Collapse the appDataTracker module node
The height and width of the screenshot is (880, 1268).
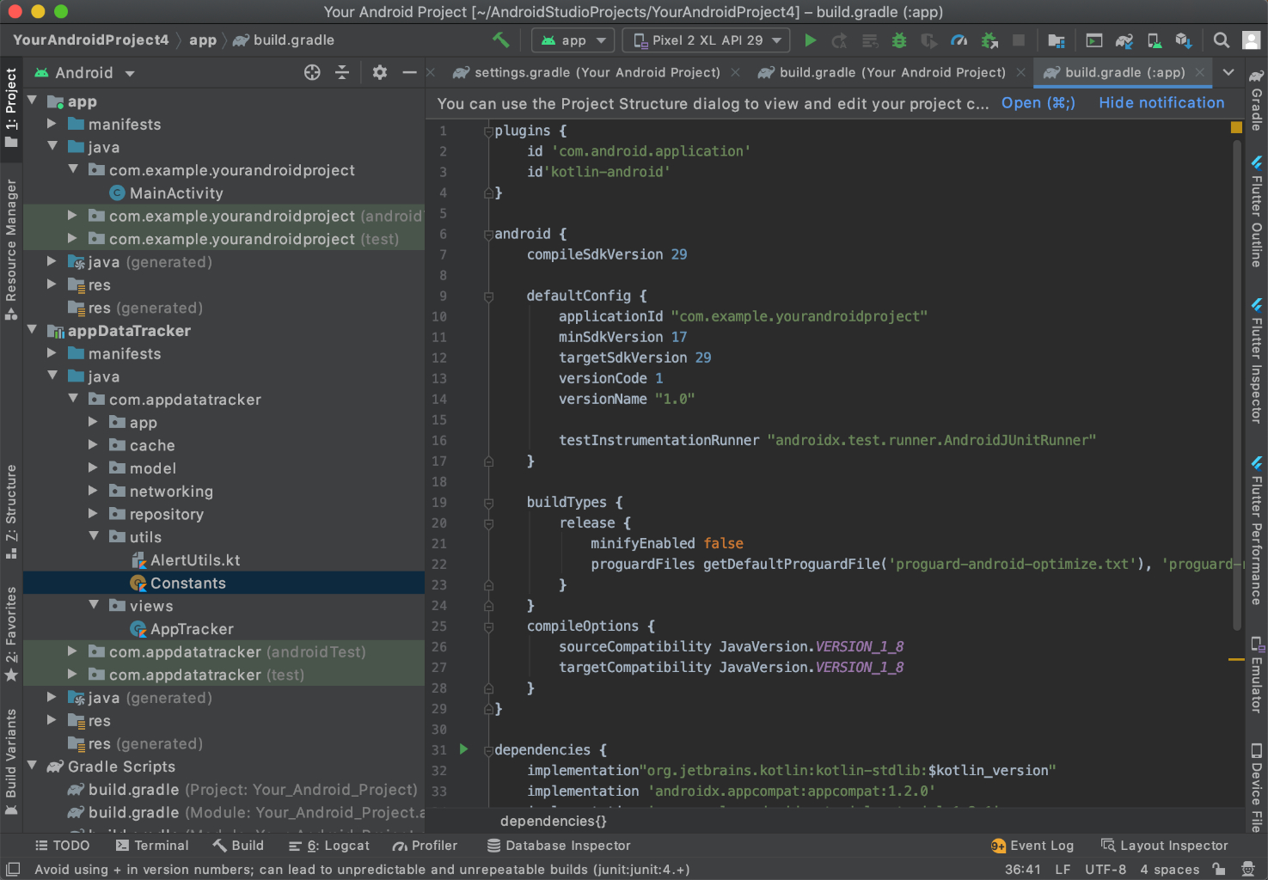pyautogui.click(x=32, y=330)
